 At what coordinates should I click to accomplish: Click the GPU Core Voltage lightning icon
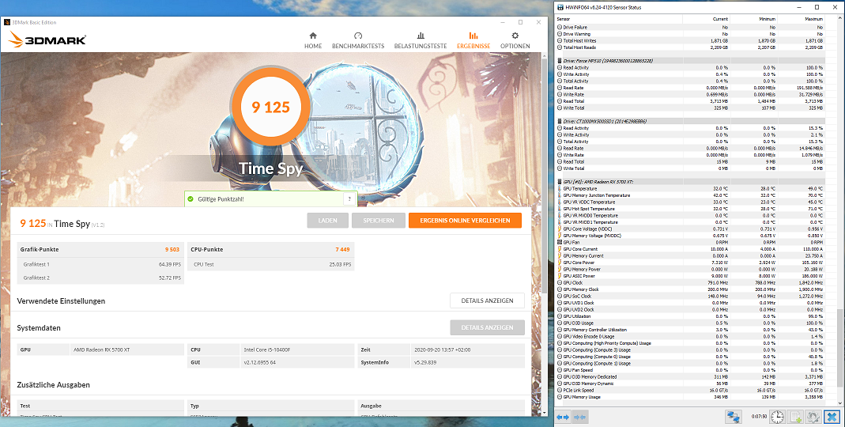560,229
